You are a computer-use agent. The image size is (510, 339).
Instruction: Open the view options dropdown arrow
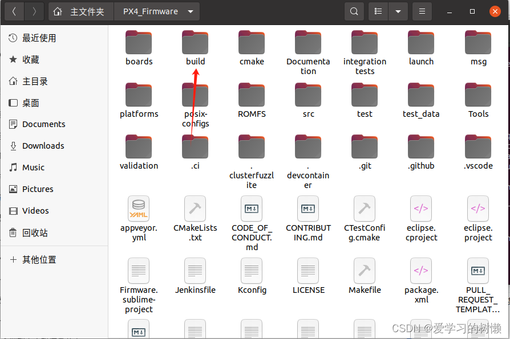click(398, 11)
